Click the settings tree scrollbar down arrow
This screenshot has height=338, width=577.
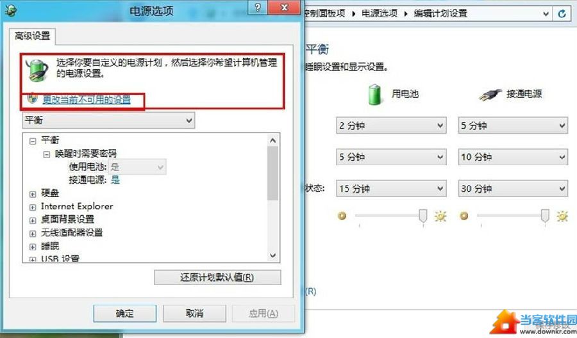pos(272,255)
